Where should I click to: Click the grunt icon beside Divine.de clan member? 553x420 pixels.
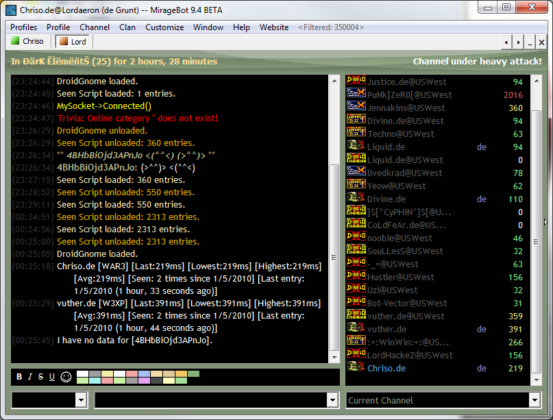tap(356, 197)
